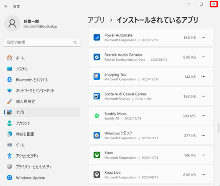Click the 309 MB size value
This screenshot has width=220, height=186.
click(x=189, y=116)
